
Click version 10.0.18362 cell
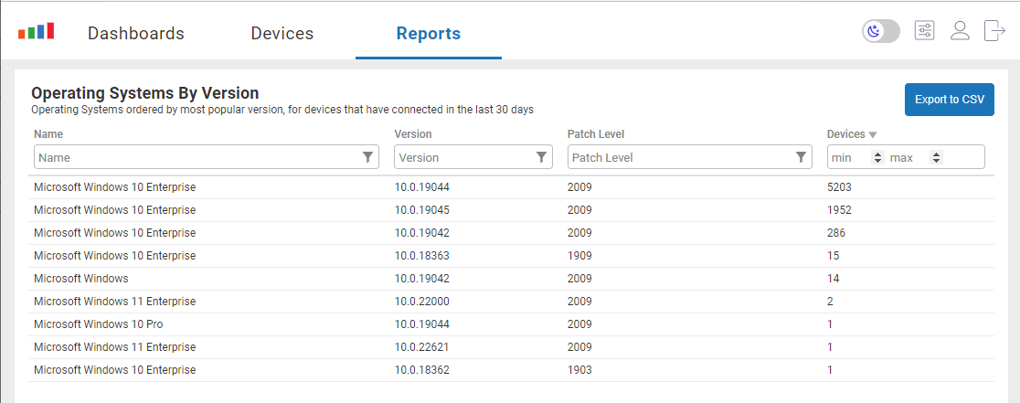pyautogui.click(x=421, y=370)
